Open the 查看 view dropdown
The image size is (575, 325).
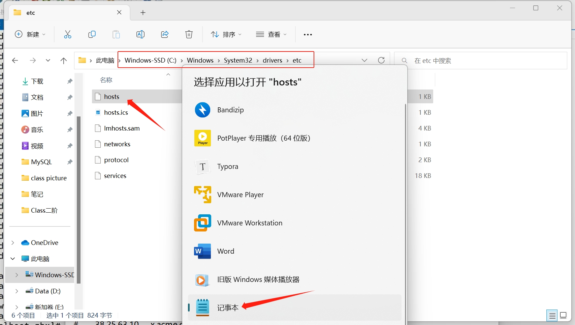click(x=271, y=34)
